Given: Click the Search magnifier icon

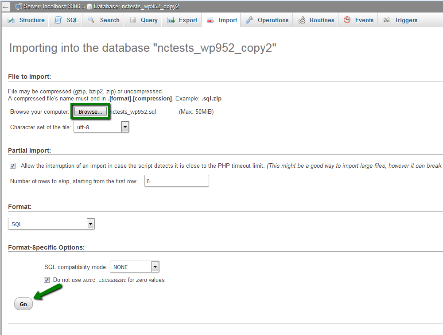Looking at the screenshot, I should point(92,20).
